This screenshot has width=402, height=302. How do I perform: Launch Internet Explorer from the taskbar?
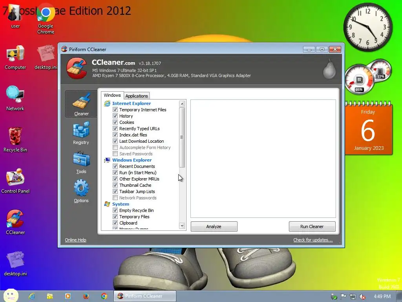tap(32, 296)
